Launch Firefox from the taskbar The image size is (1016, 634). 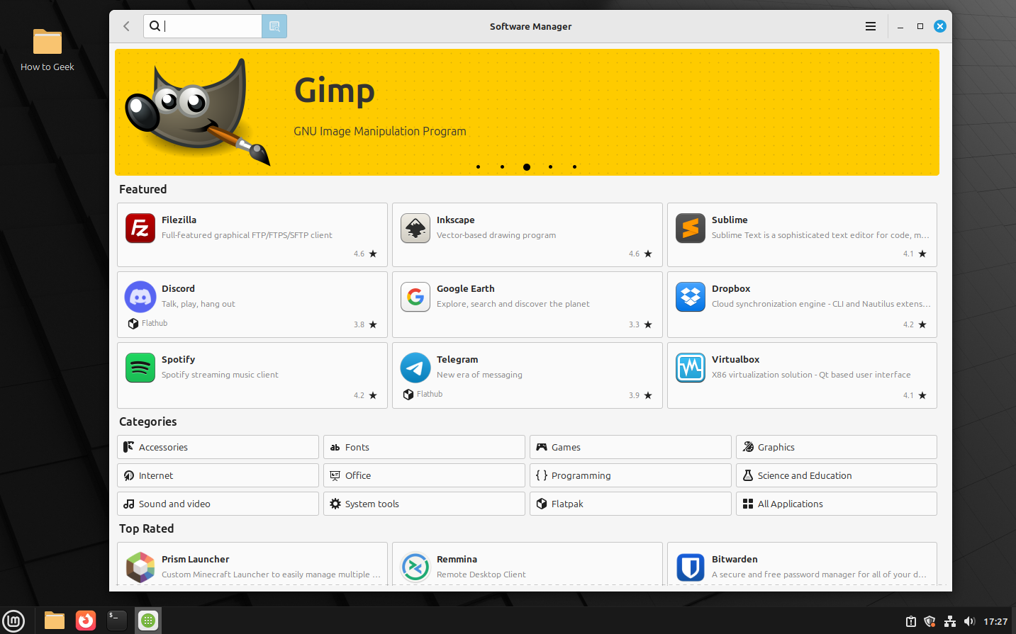point(86,621)
